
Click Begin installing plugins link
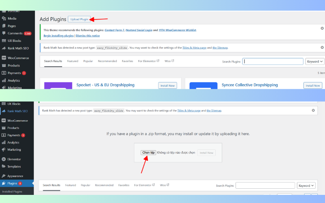point(58,36)
